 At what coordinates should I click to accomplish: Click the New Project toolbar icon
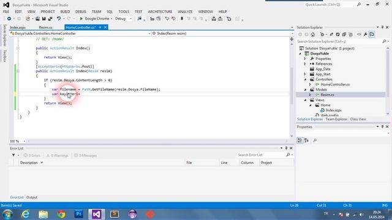tap(28, 19)
